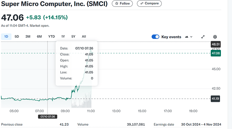This screenshot has height=129, width=232.
Task: View the 1Y chart range
Action: coord(63,37)
